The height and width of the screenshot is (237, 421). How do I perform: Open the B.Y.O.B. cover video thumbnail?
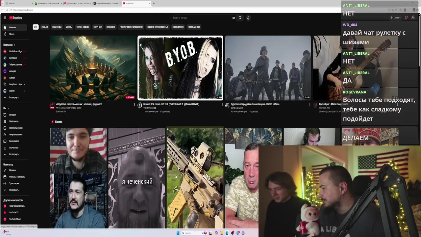pos(180,68)
